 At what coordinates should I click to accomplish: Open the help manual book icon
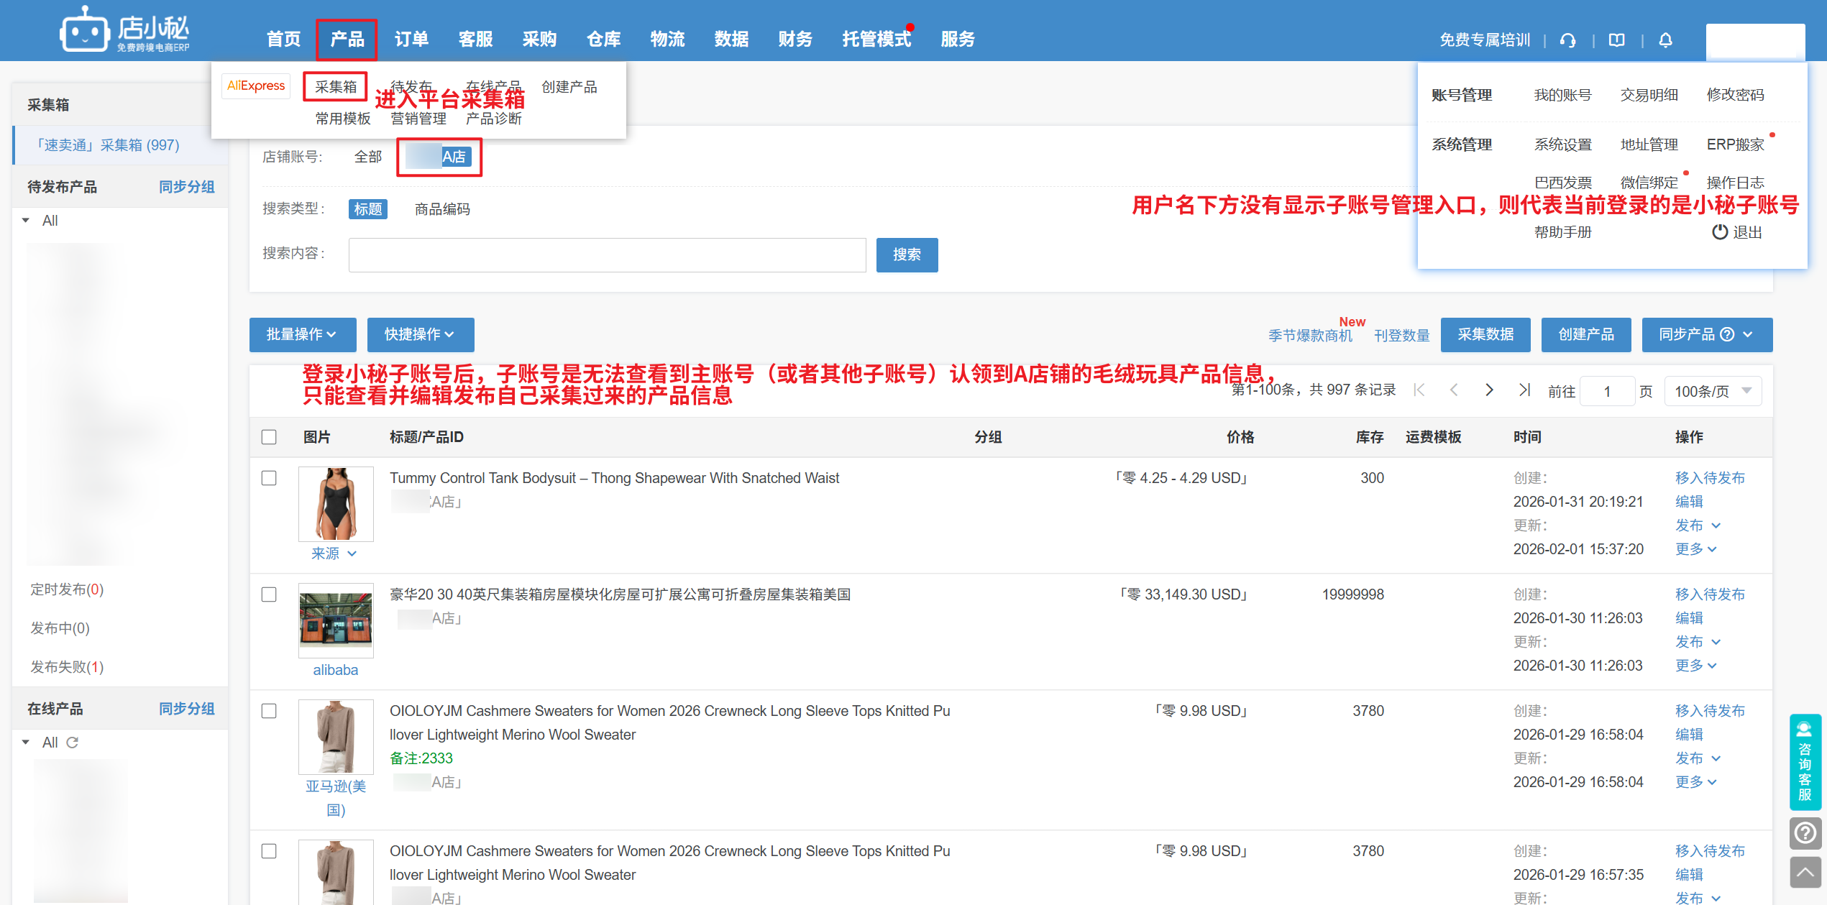1617,40
